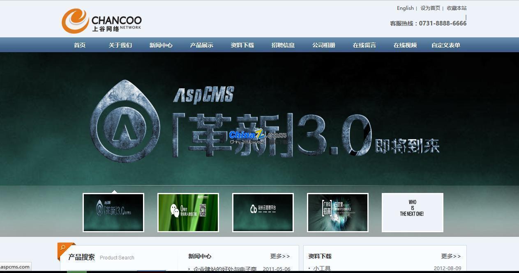Select the AspCMS 革新3.0 slide thumbnail

coord(113,213)
